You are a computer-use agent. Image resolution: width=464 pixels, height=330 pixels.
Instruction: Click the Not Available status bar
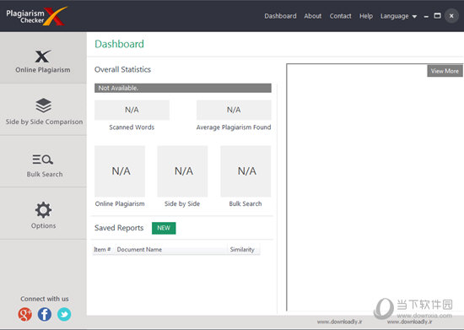[x=183, y=88]
